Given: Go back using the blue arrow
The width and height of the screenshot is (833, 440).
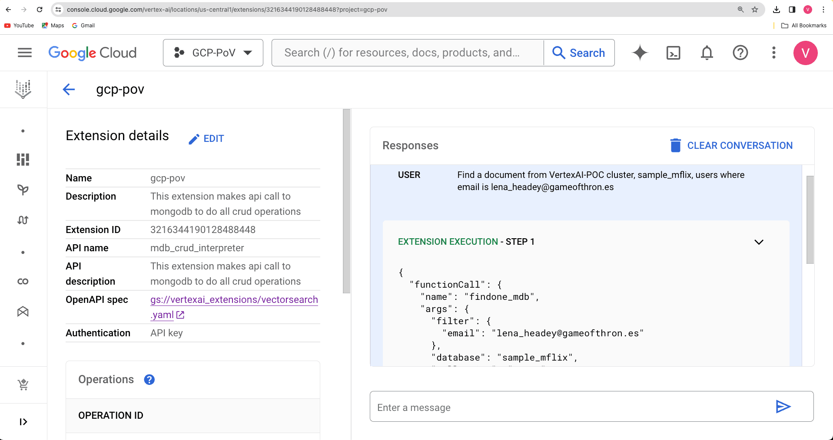Looking at the screenshot, I should coord(69,89).
